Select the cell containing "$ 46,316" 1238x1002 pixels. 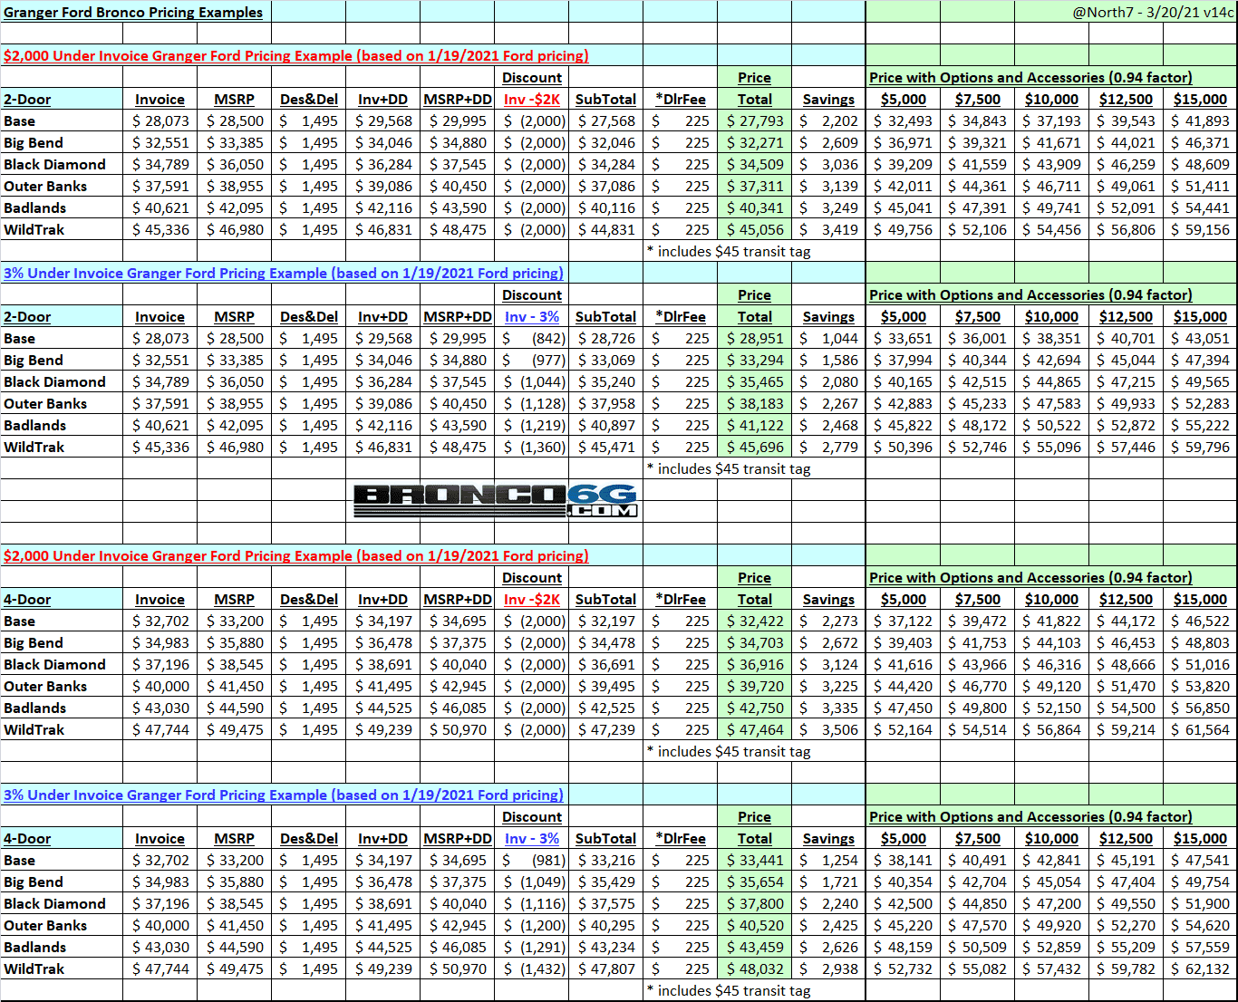click(x=1052, y=665)
